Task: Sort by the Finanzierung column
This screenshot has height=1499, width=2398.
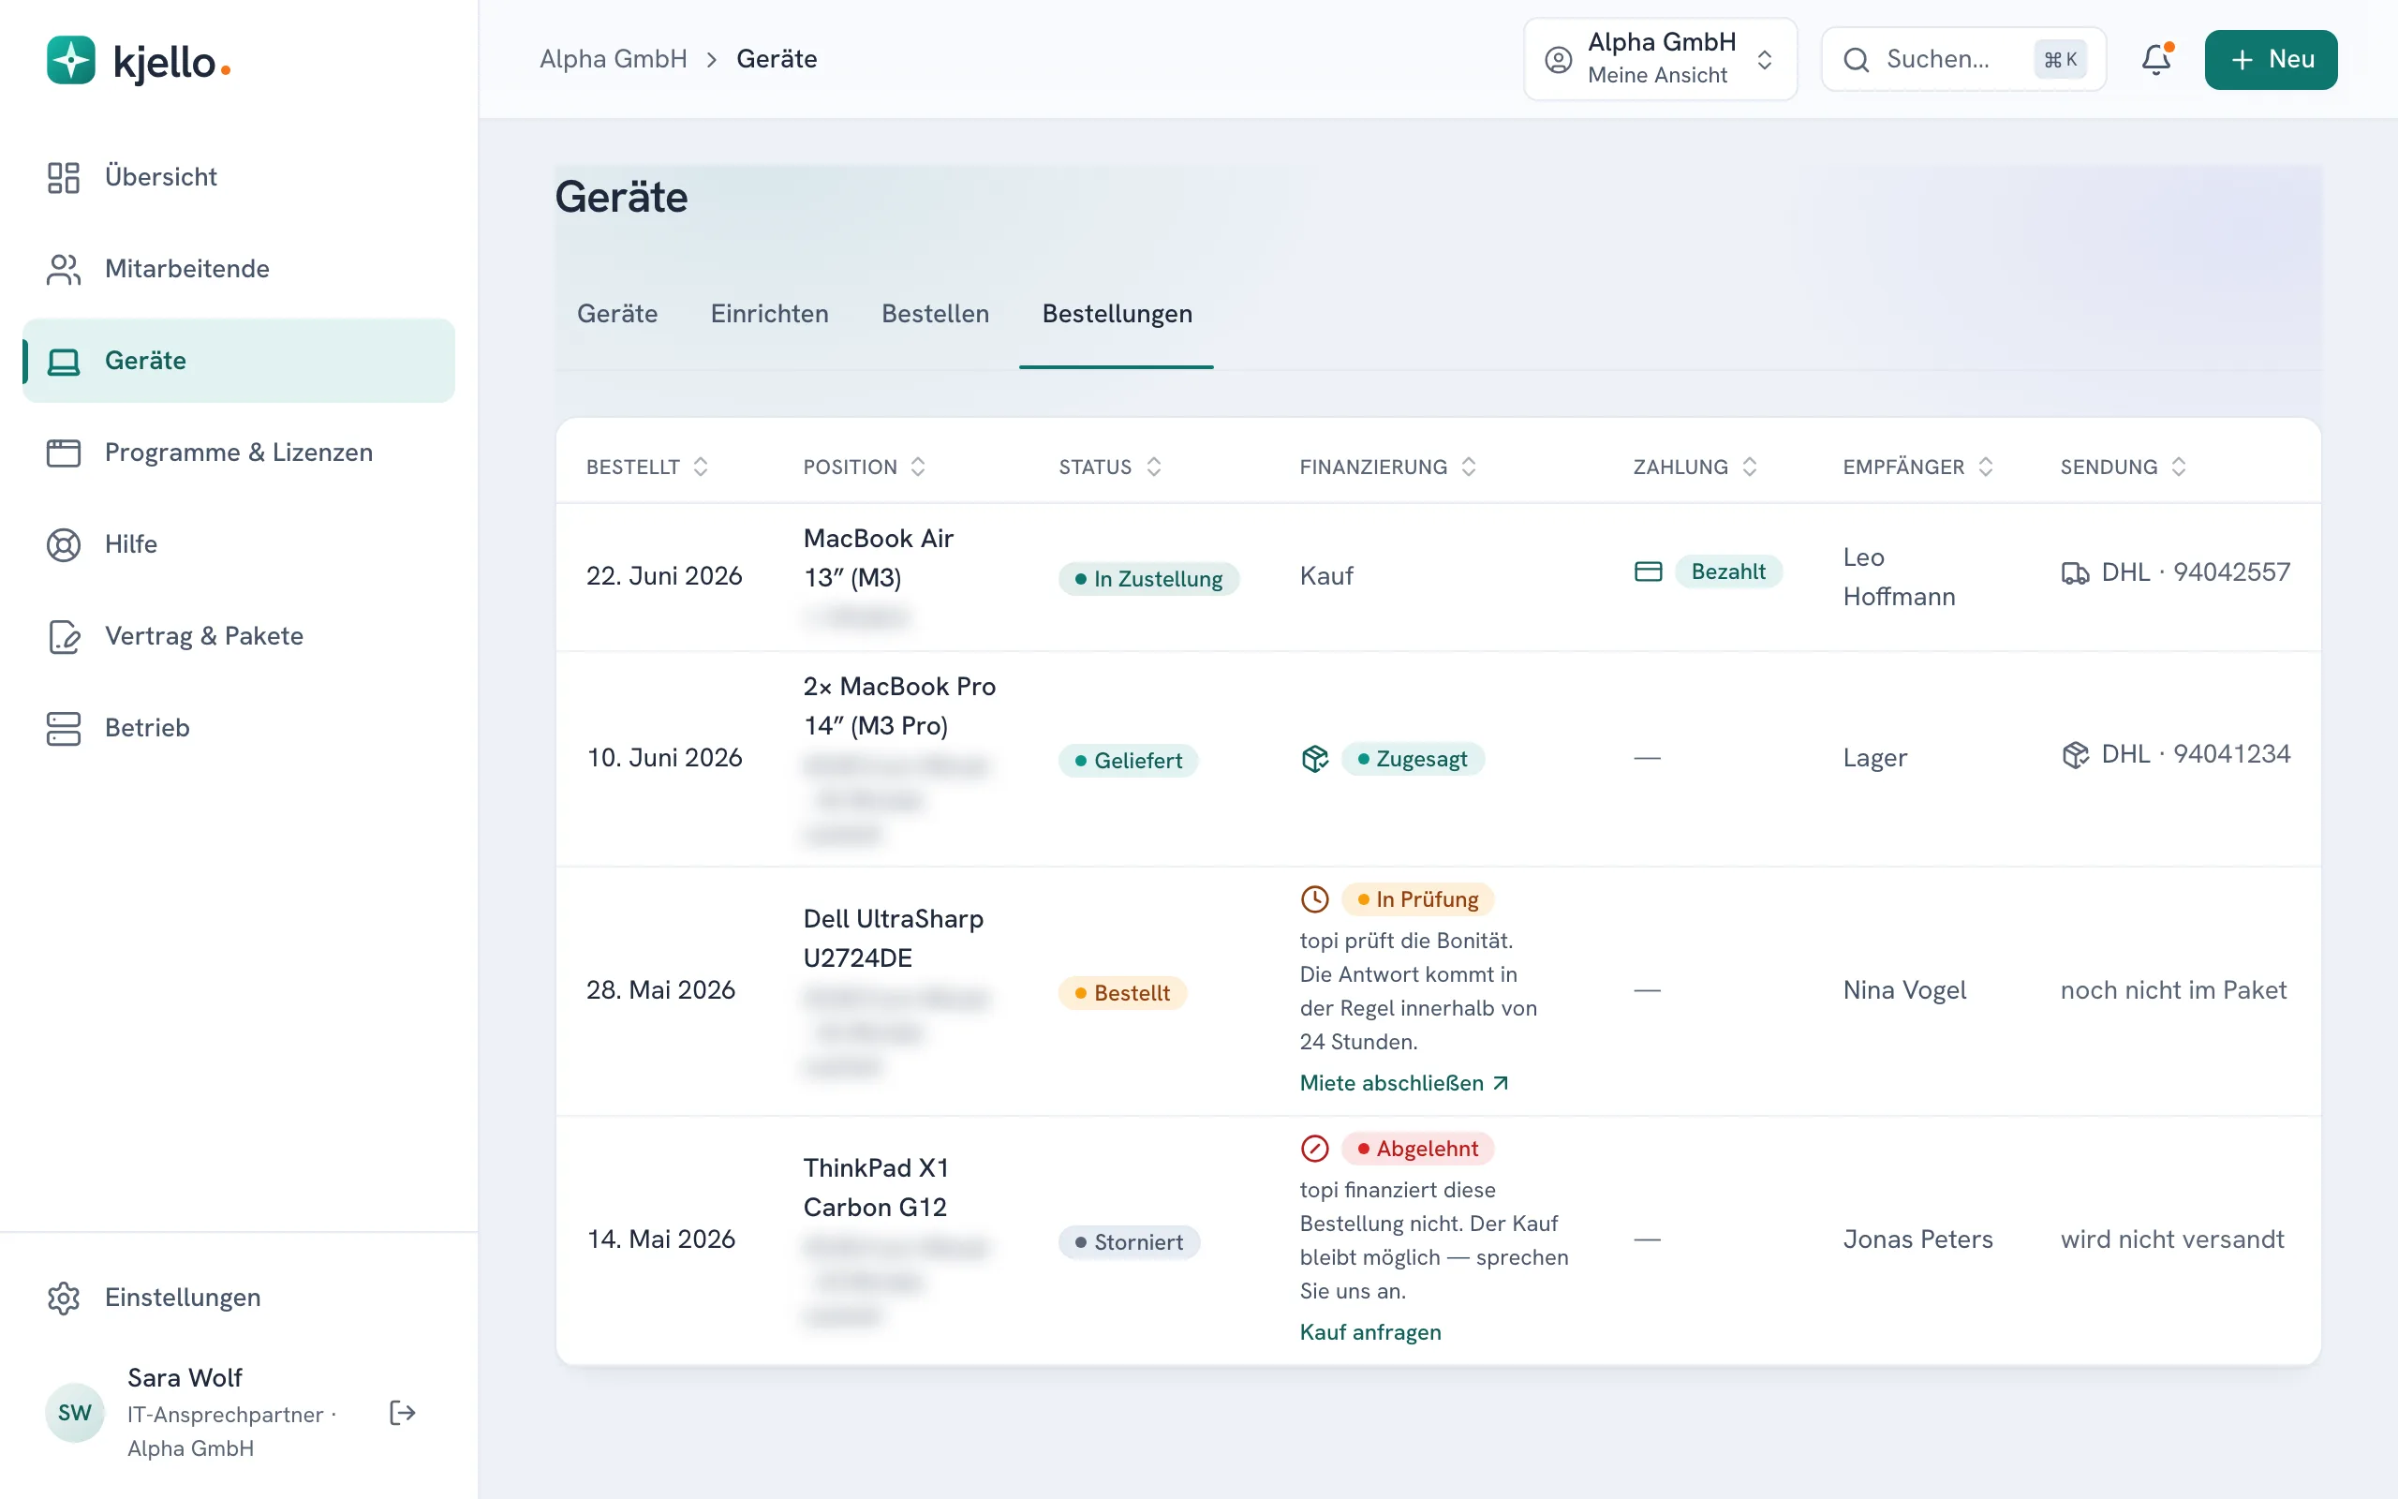Action: click(x=1388, y=467)
